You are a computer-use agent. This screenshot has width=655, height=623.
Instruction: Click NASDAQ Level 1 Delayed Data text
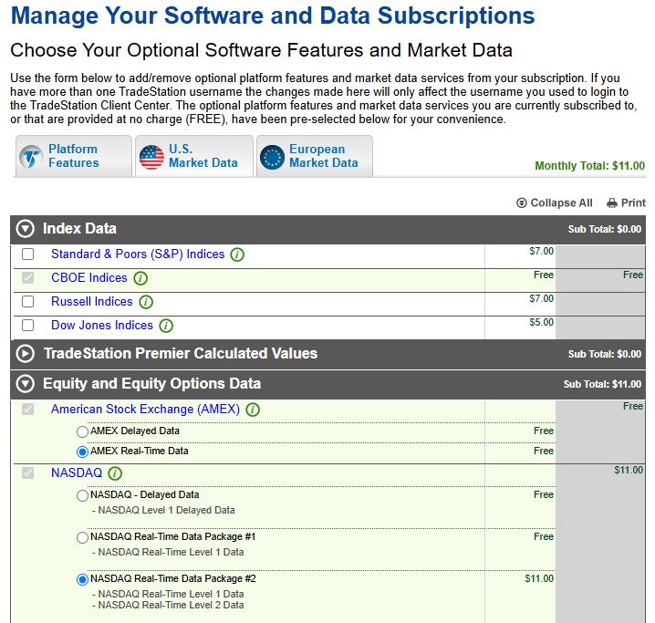166,510
